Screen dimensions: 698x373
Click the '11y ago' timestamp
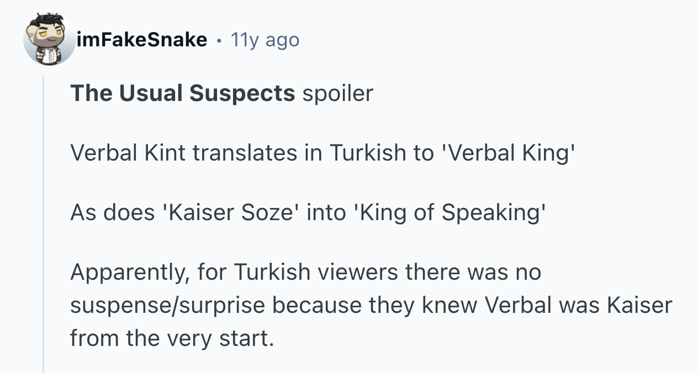pos(265,40)
